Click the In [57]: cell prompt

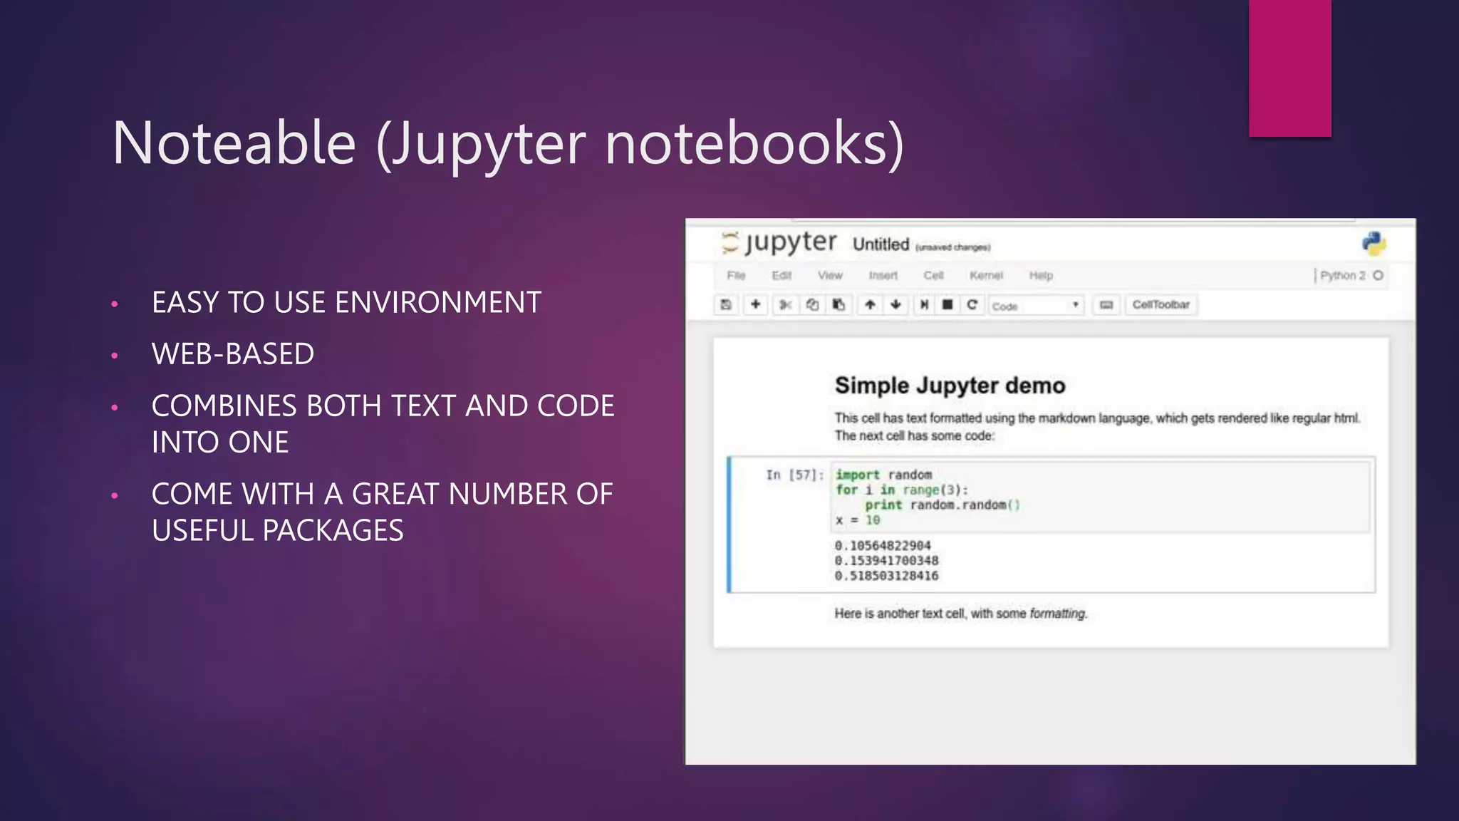point(794,475)
